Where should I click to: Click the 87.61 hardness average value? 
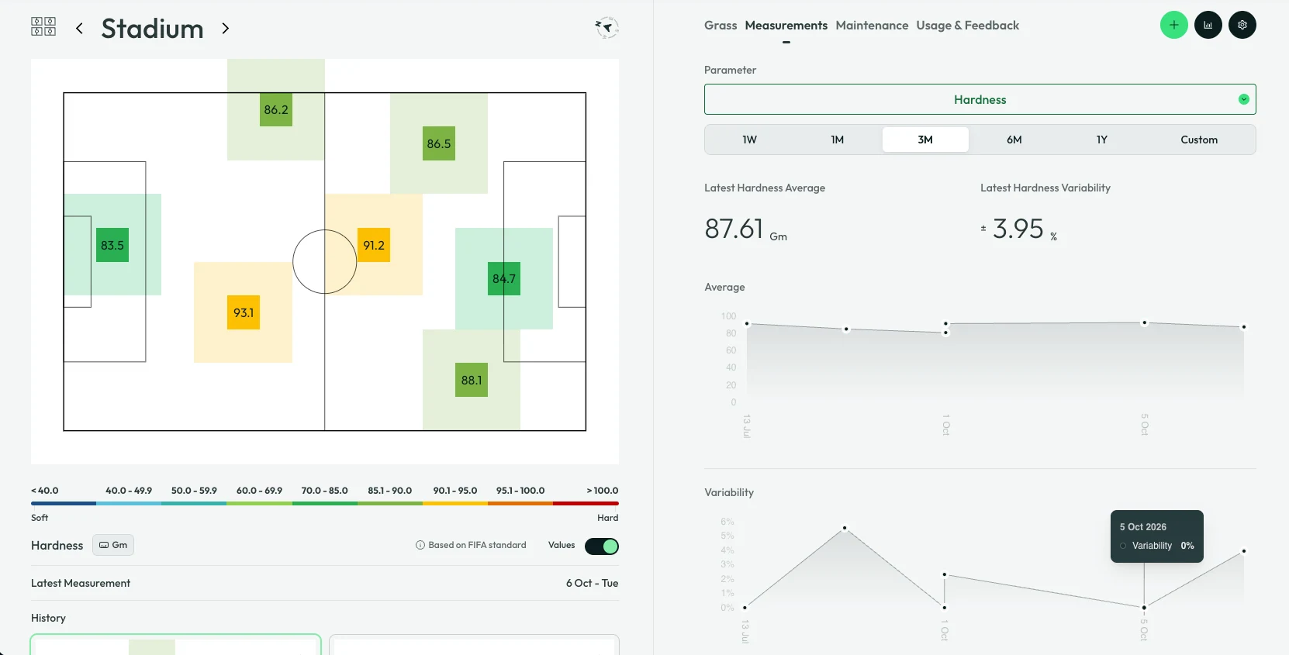point(734,229)
